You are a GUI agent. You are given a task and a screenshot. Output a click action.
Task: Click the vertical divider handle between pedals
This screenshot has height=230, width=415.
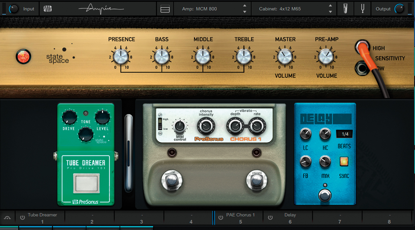[128, 153]
